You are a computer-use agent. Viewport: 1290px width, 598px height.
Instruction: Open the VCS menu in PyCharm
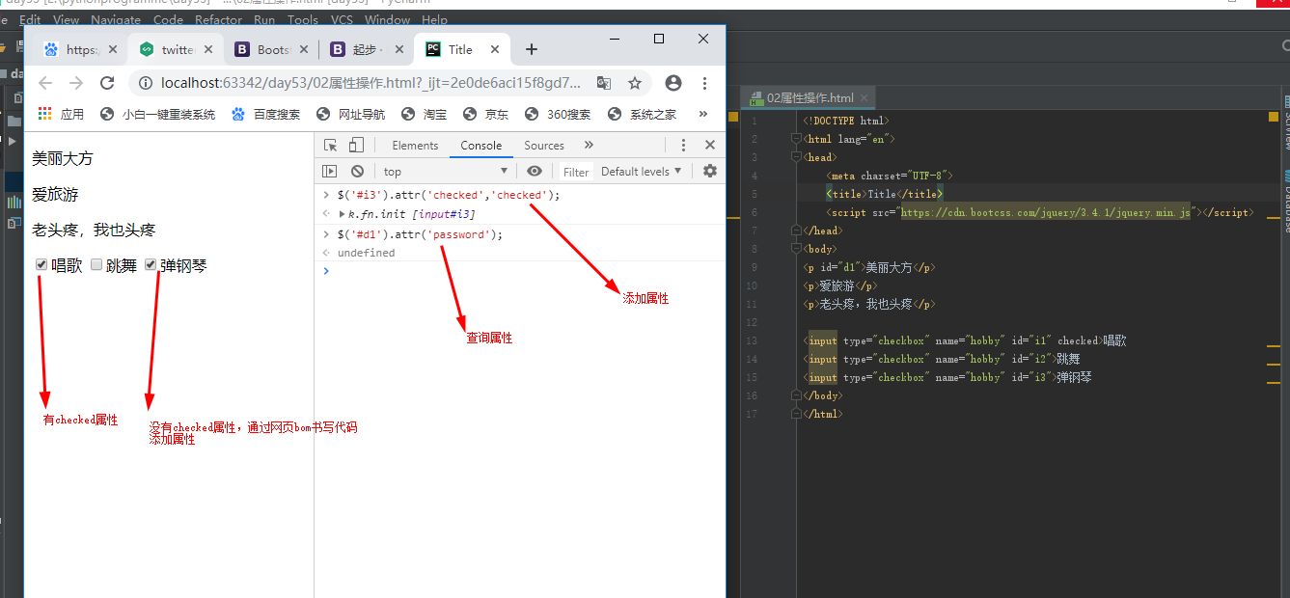click(x=342, y=19)
